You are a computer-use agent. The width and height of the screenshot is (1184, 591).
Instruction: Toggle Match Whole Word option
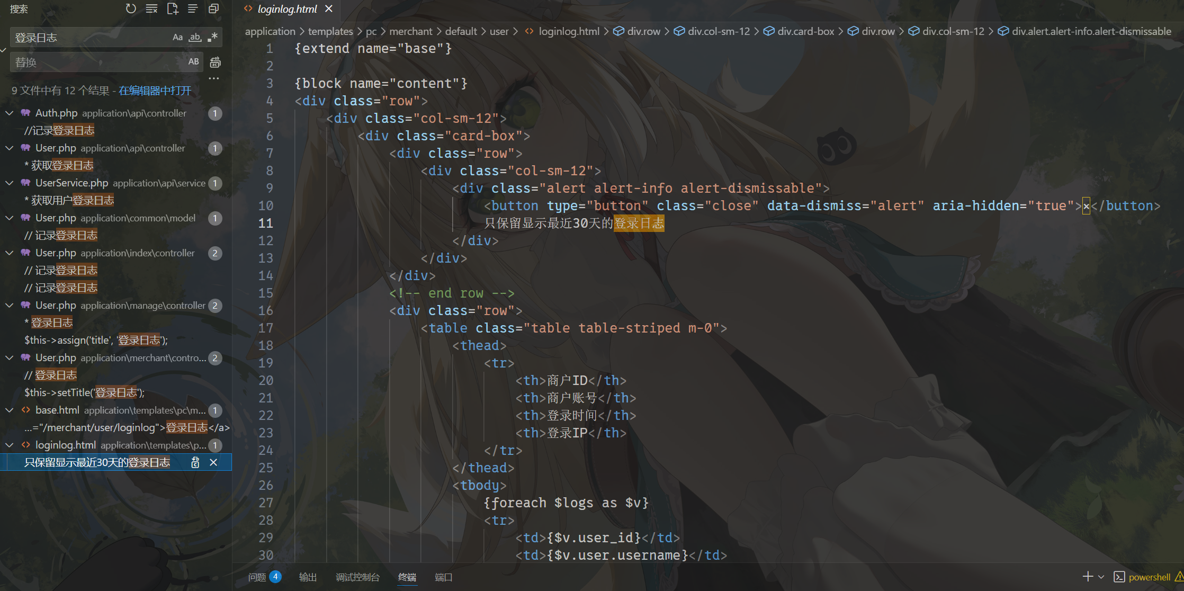coord(195,37)
